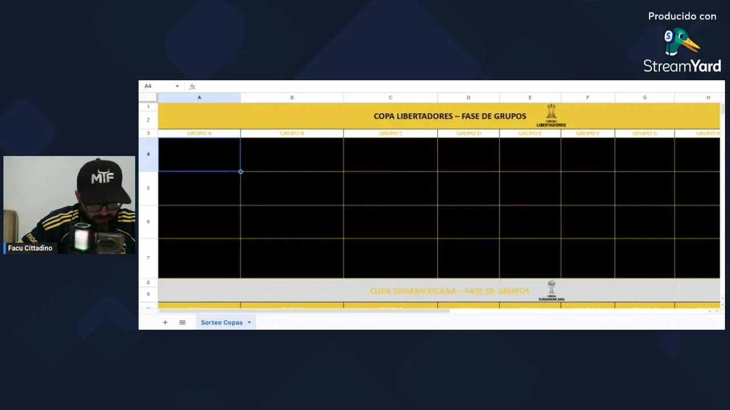Select row 7 header

148,258
